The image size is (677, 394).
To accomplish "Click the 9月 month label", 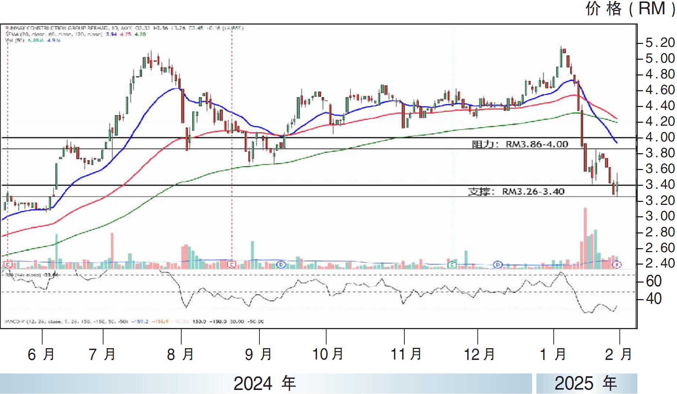I will 258,354.
